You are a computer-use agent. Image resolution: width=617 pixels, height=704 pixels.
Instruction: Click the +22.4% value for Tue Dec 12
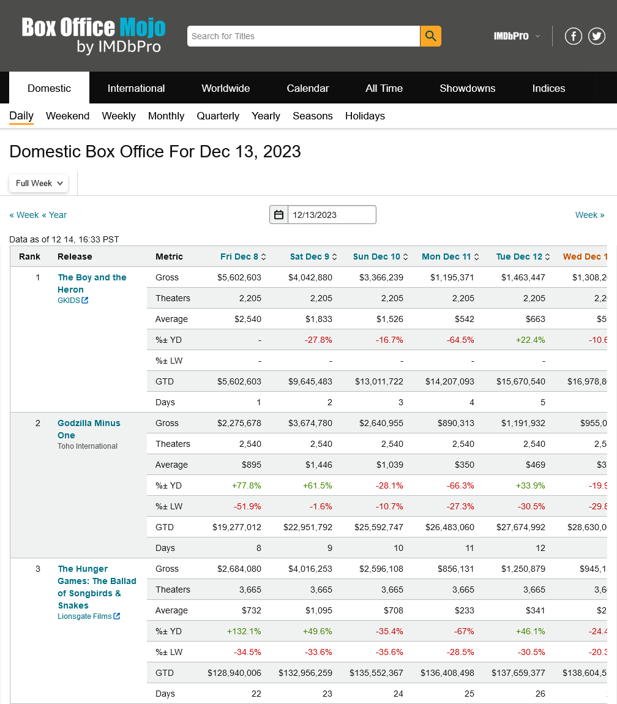point(530,340)
